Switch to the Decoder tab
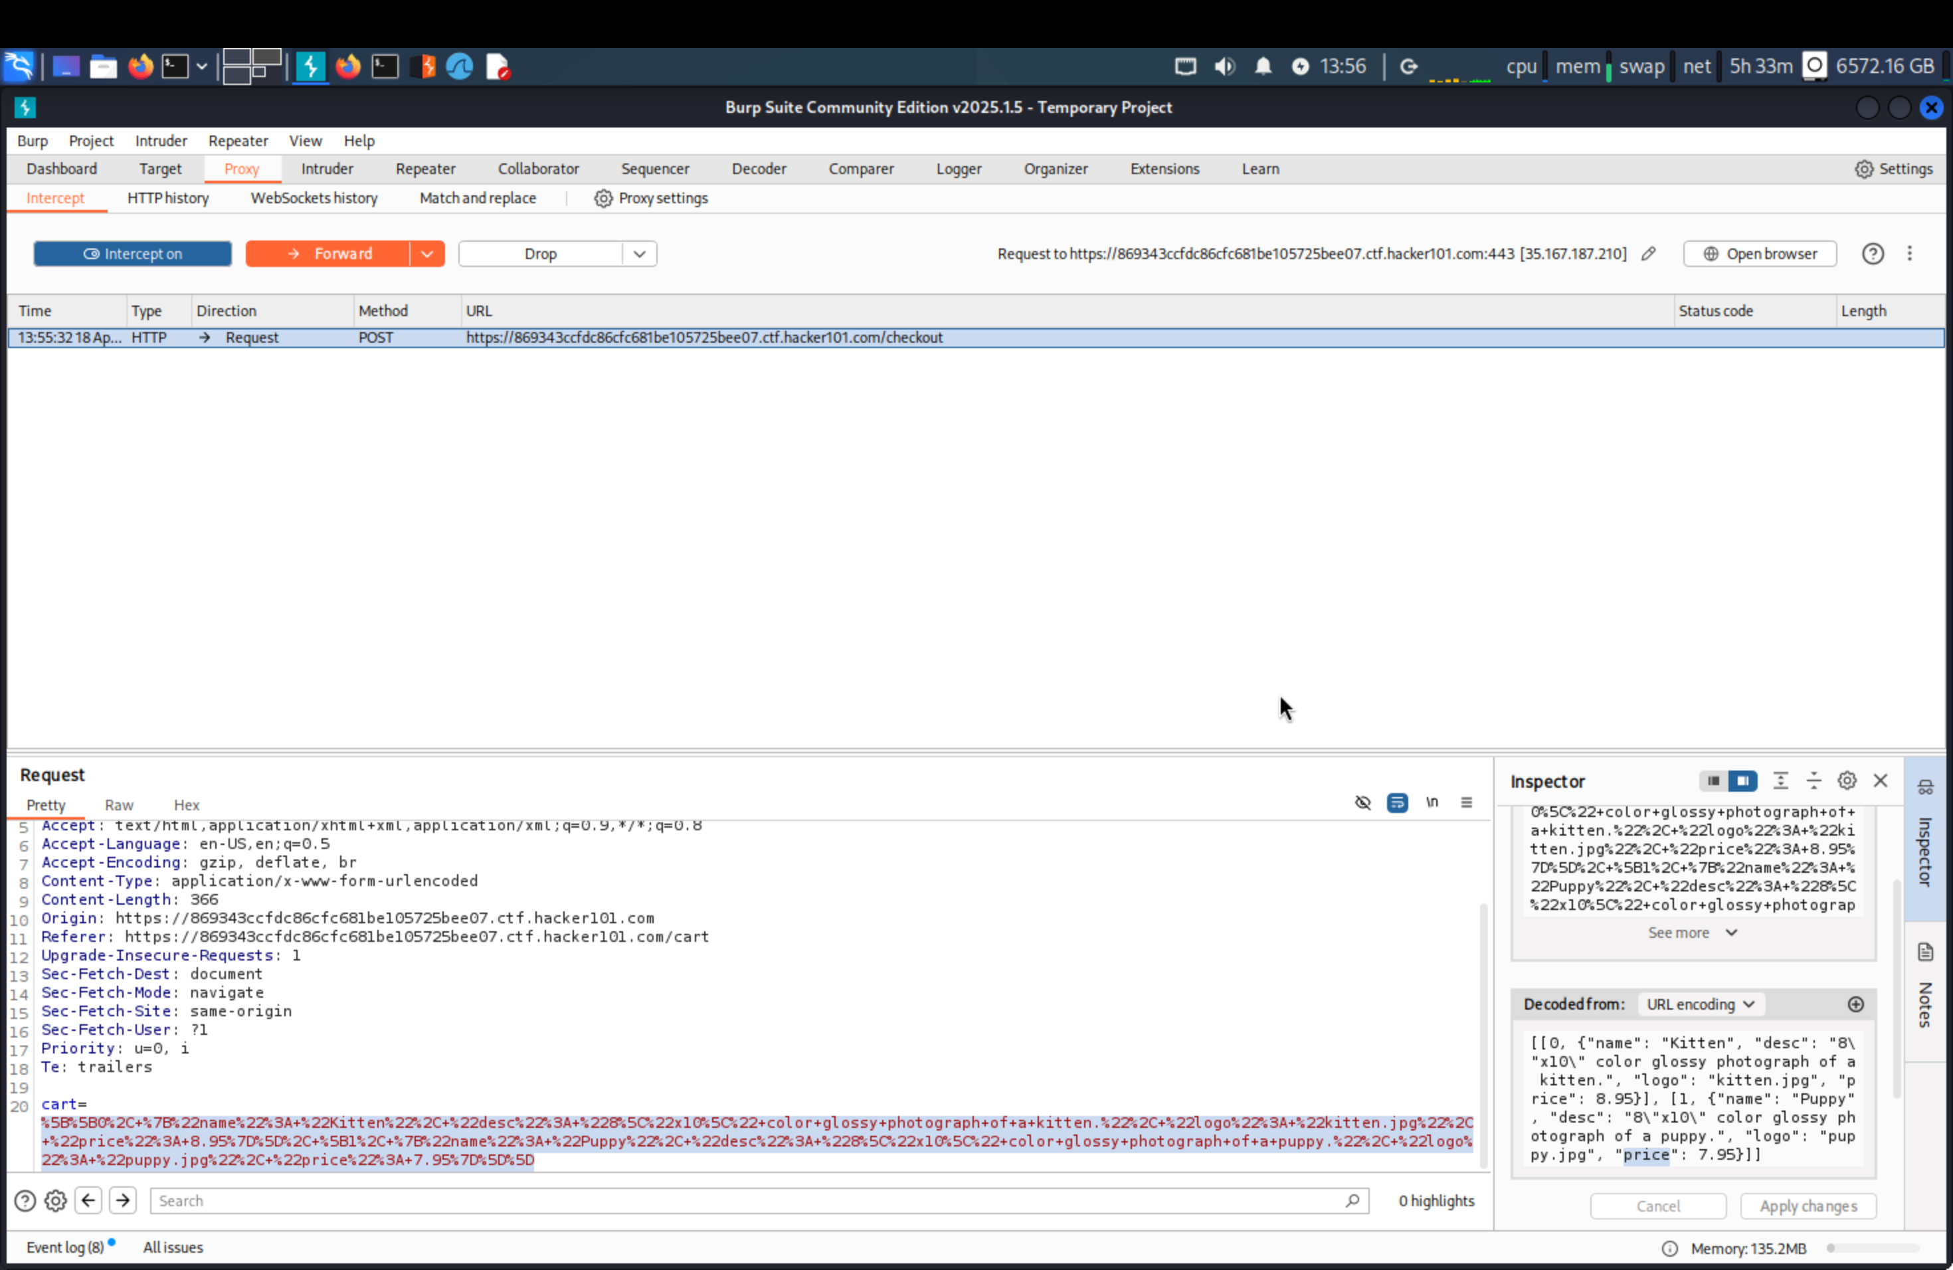The image size is (1953, 1270). click(x=758, y=168)
